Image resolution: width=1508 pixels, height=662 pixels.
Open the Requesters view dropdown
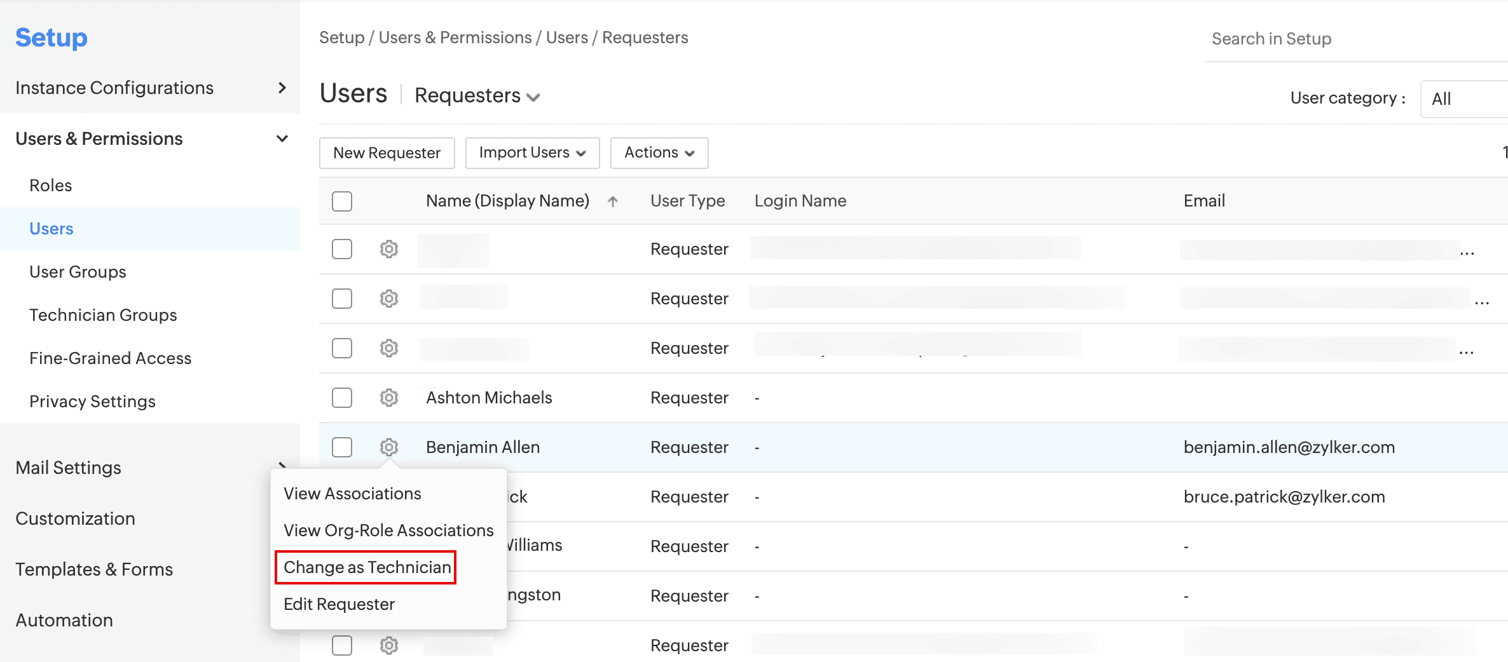pos(477,96)
